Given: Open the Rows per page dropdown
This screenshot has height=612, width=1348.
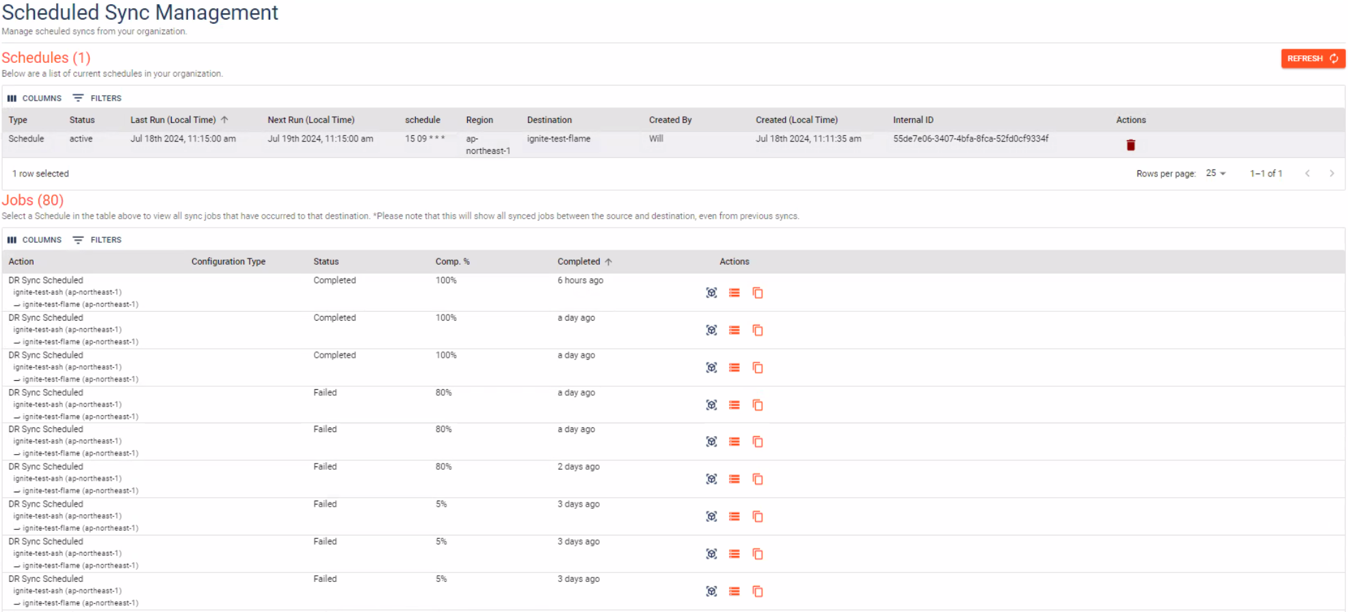Looking at the screenshot, I should (1215, 174).
